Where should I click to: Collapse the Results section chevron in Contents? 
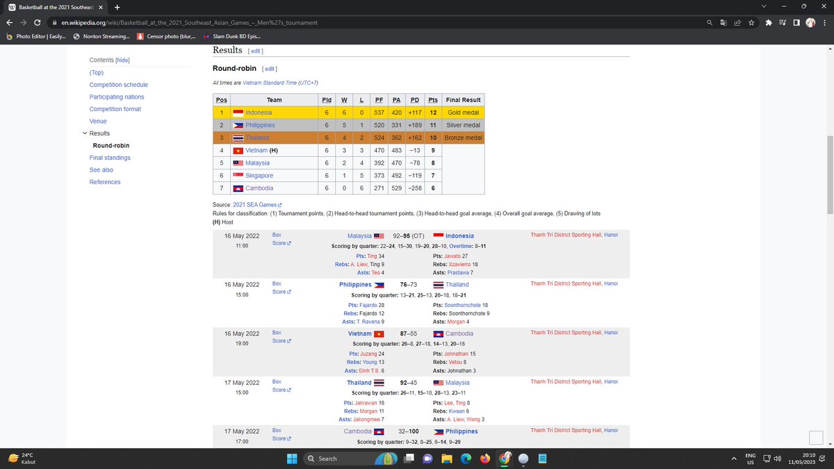pos(85,133)
